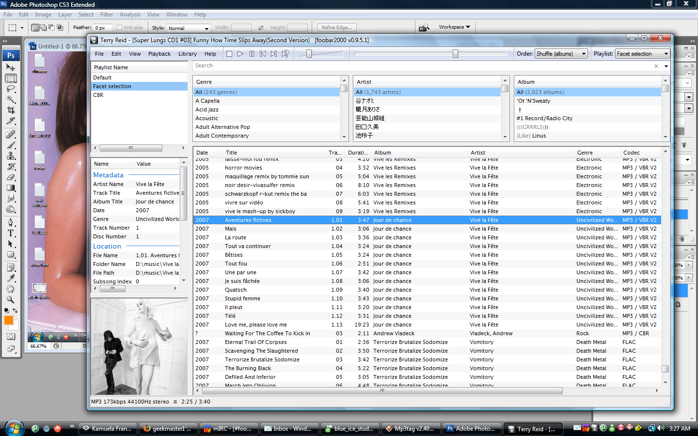Image resolution: width=698 pixels, height=436 pixels.
Task: Open the Filter menu in Photoshop
Action: 107,15
